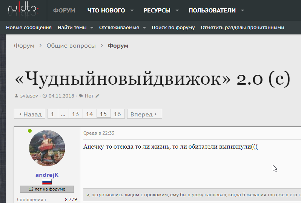This screenshot has height=203, width=301.
Task: Click the 12 лет на форуме badge
Action: [x=47, y=189]
